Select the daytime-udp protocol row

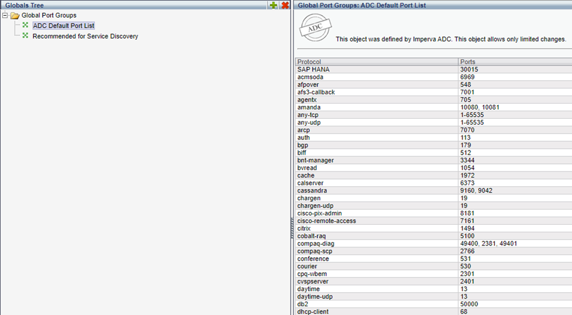(x=434, y=297)
